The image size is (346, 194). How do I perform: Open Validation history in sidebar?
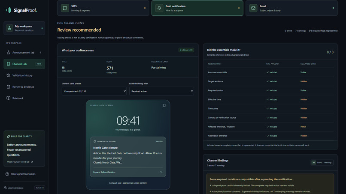pos(24,75)
